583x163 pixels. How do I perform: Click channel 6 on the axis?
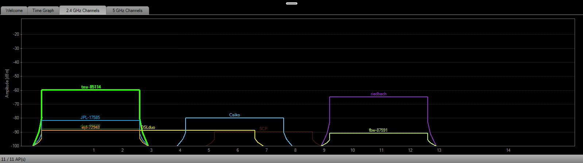pyautogui.click(x=238, y=150)
